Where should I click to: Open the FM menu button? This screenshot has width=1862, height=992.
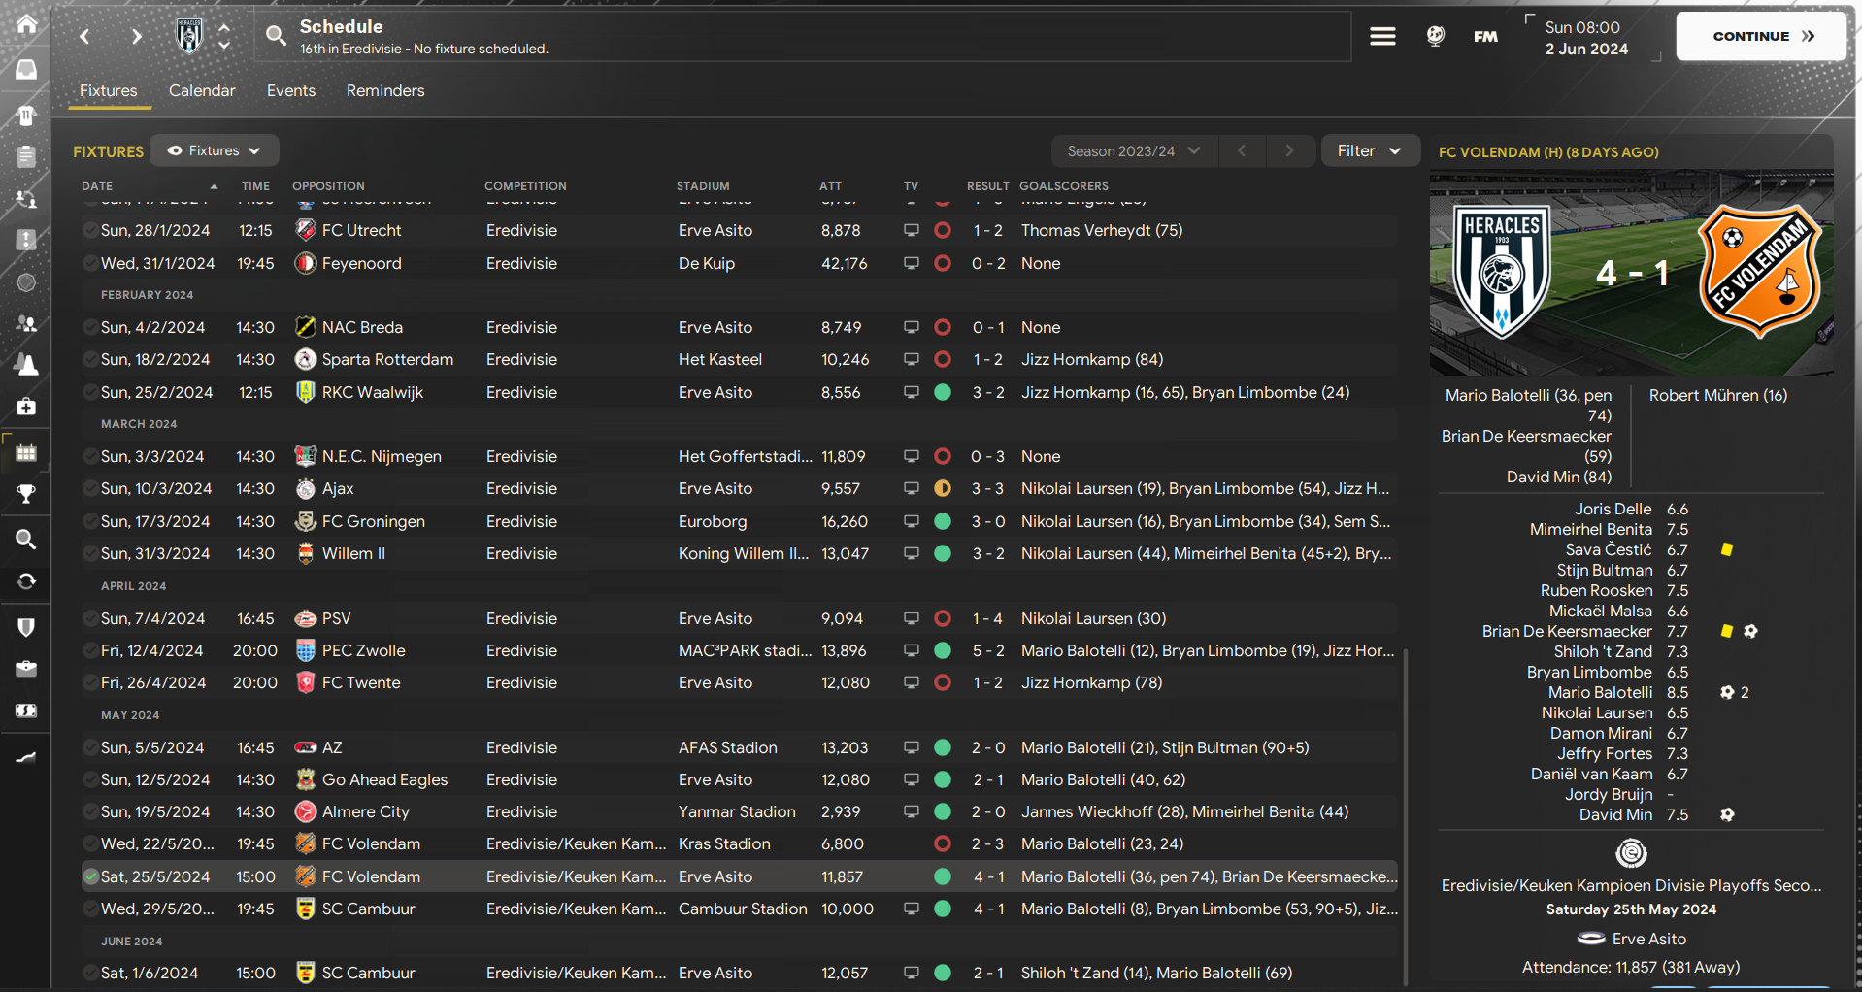coord(1485,36)
